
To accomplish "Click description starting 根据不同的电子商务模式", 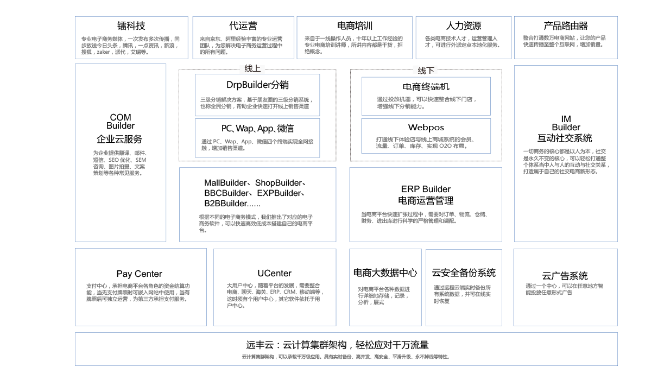I will coord(256,224).
